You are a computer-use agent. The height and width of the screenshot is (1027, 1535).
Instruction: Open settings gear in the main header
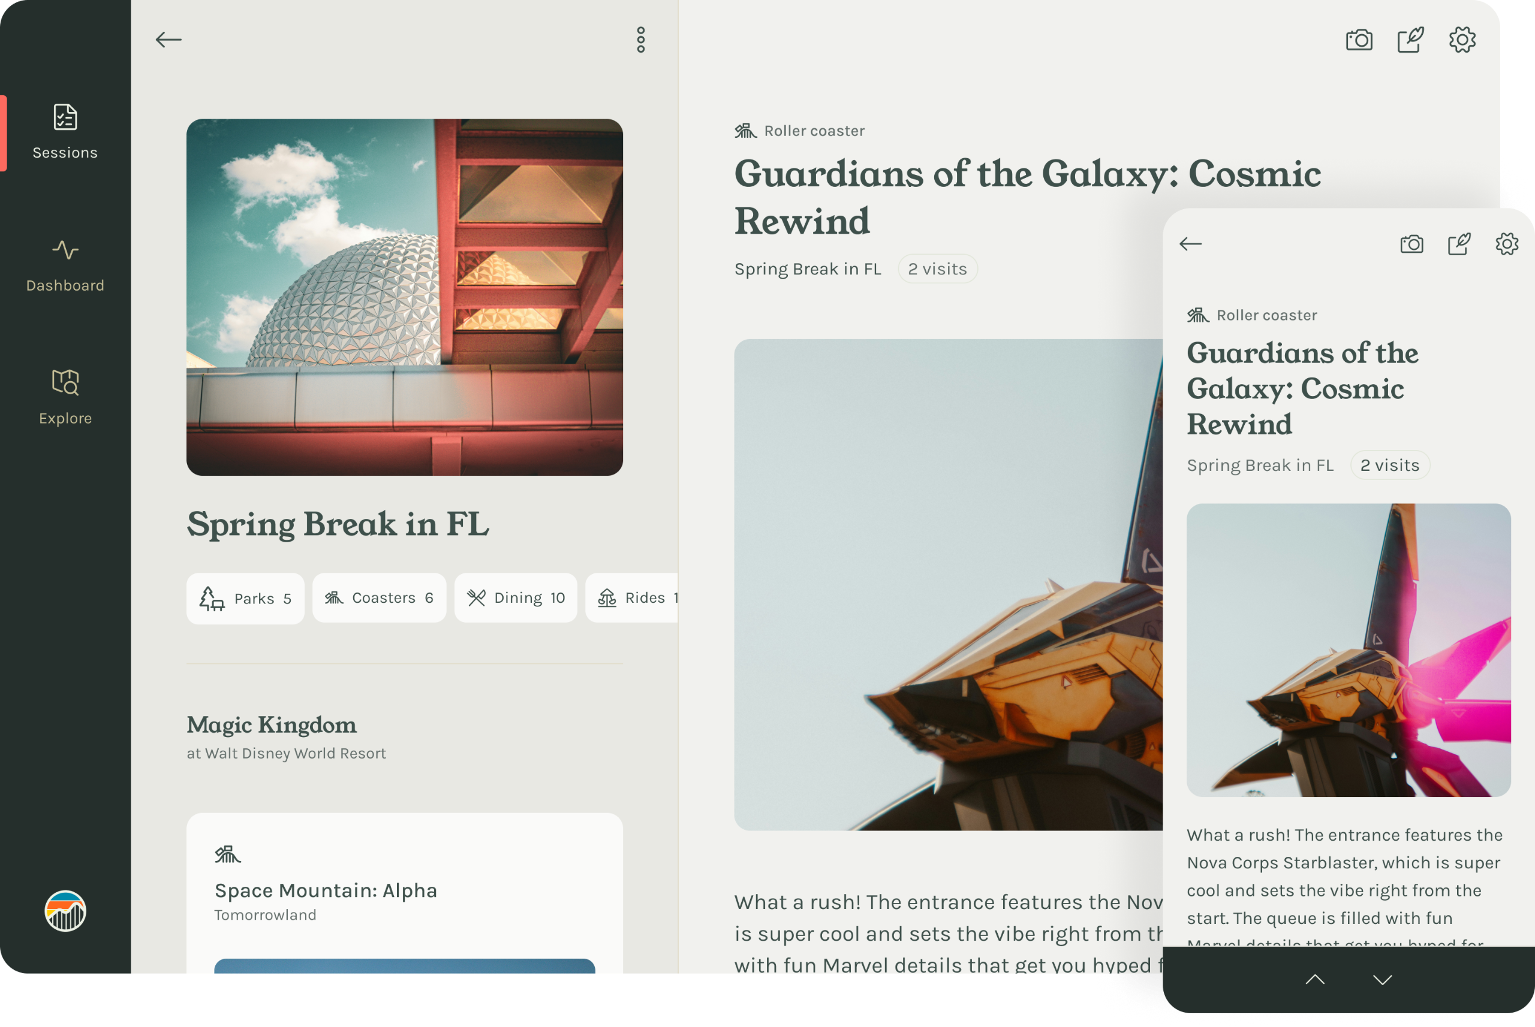pyautogui.click(x=1462, y=40)
